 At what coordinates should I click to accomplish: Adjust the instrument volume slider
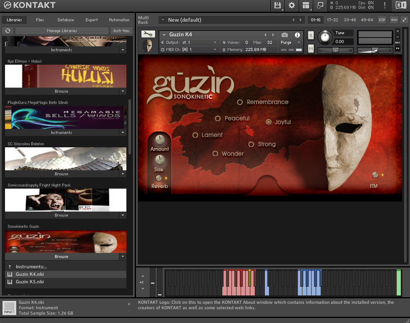375,50
